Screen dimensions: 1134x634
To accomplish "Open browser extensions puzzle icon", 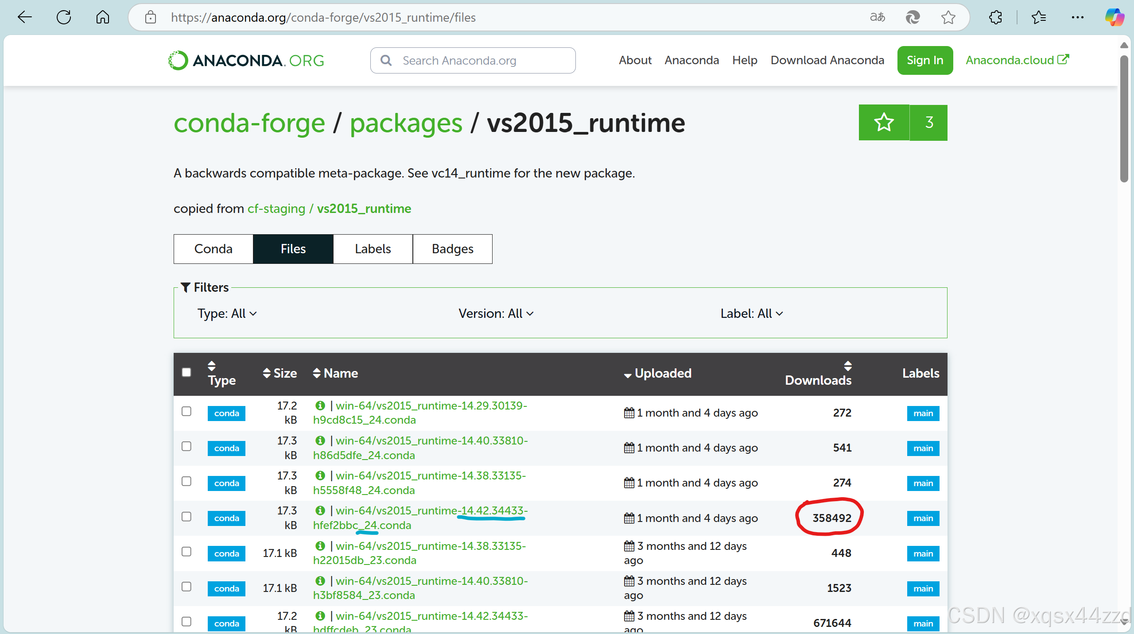I will pyautogui.click(x=995, y=17).
